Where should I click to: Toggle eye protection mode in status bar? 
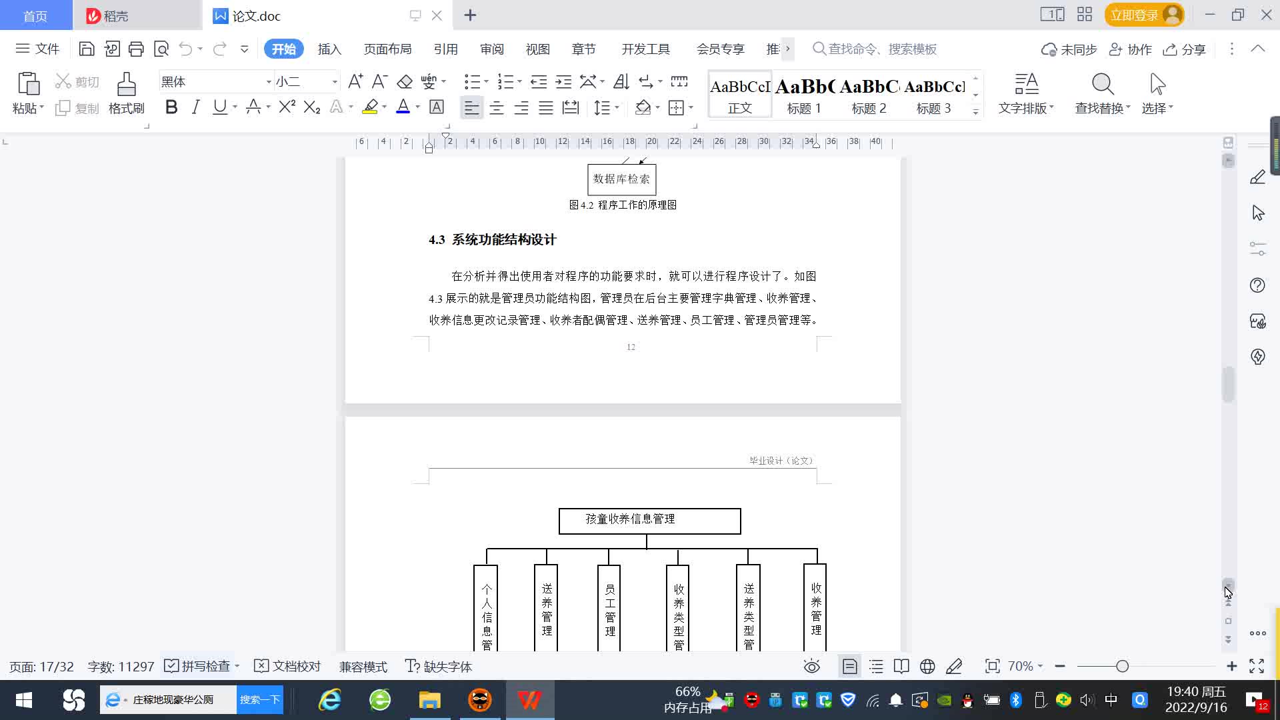(x=811, y=667)
